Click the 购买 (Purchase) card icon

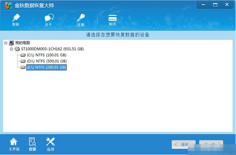(x=112, y=20)
